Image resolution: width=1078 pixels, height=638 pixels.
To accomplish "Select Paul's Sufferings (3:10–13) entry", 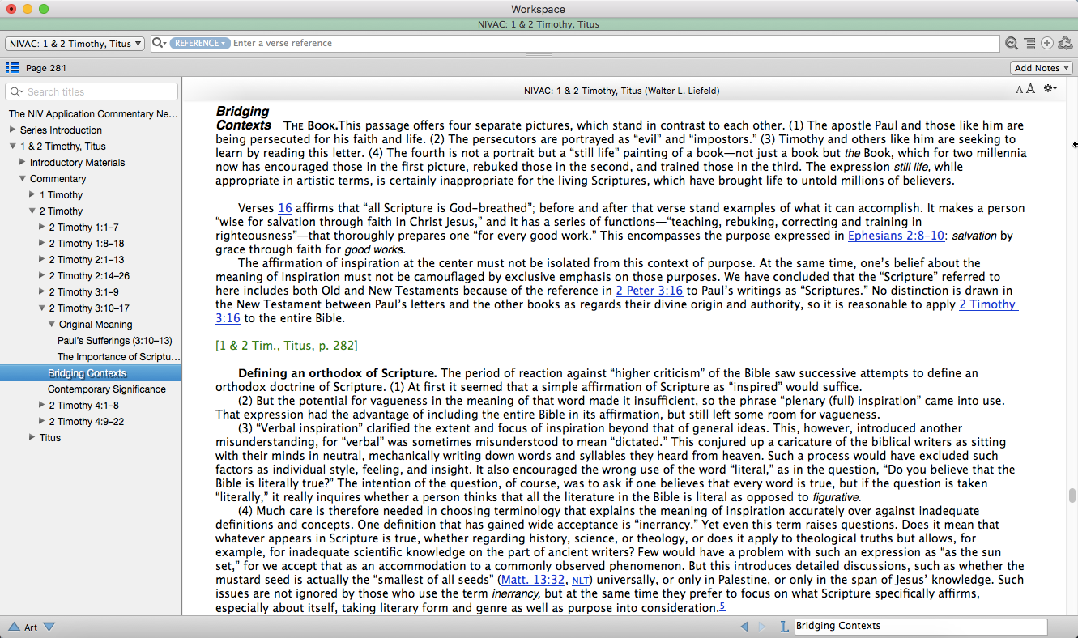I will 114,341.
